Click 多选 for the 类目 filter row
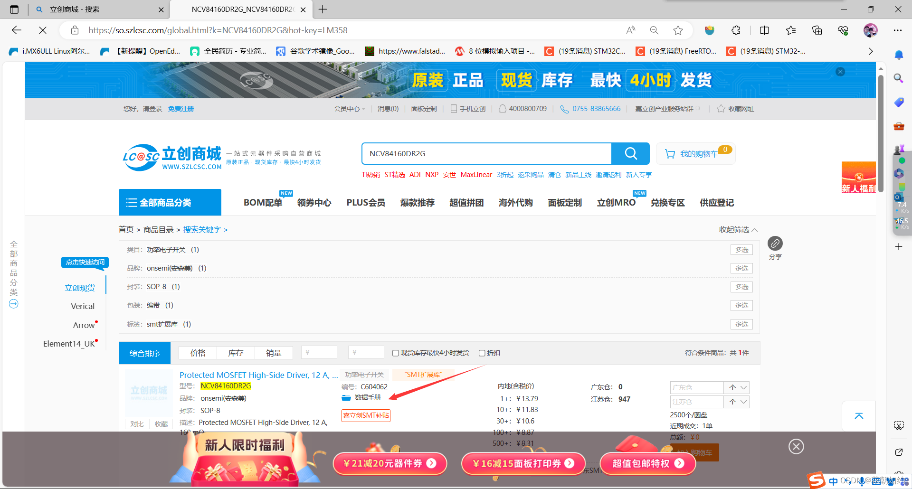The height and width of the screenshot is (489, 912). pyautogui.click(x=741, y=250)
